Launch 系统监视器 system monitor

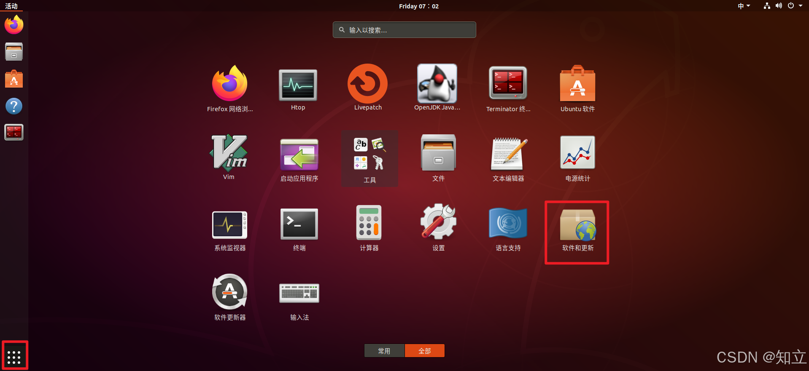(x=229, y=225)
